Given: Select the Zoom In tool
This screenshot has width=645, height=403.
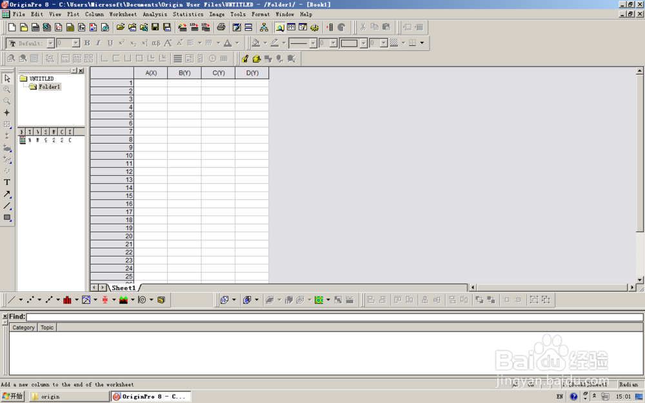Looking at the screenshot, I should (x=7, y=90).
